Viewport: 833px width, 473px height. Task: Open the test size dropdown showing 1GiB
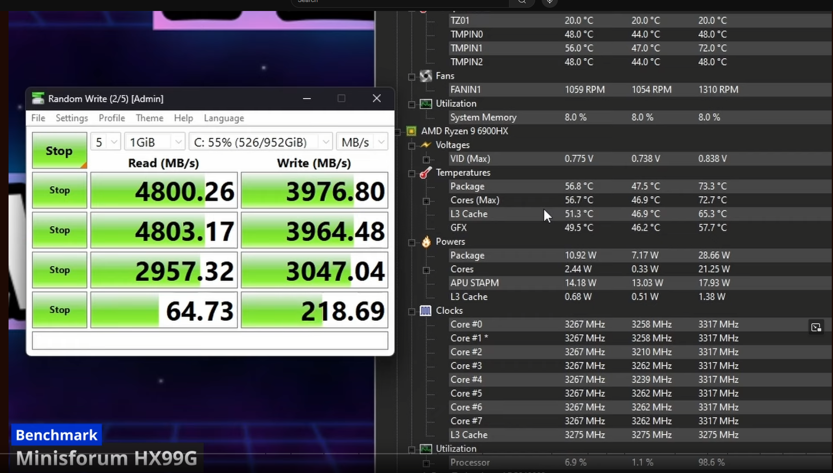155,142
